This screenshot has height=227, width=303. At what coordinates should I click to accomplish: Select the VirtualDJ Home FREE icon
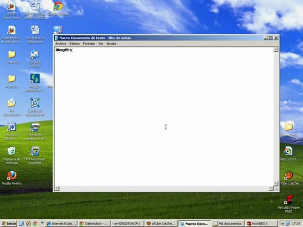[x=288, y=204]
